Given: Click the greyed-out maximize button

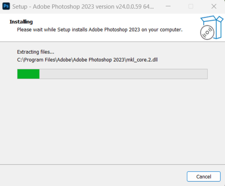Looking at the screenshot, I should click(191, 6).
